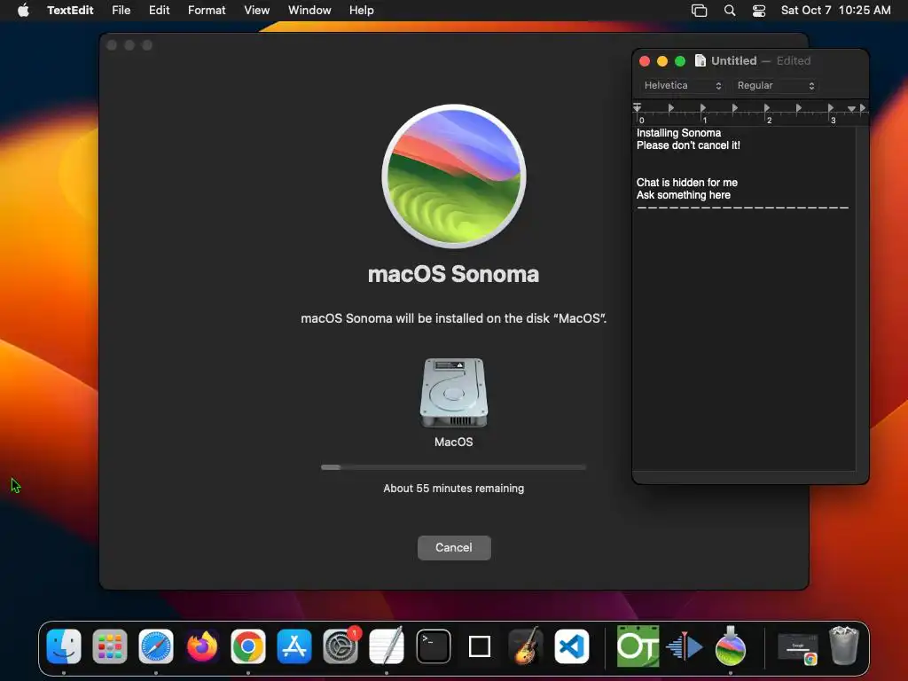Open Spotlight search in the menu bar
Screen dimensions: 908x681
click(730, 11)
